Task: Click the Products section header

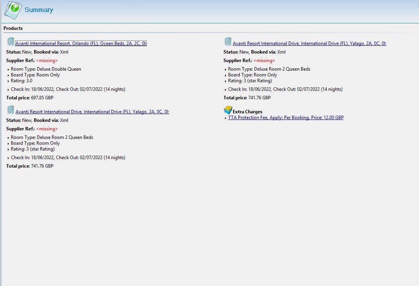Action: 13,28
